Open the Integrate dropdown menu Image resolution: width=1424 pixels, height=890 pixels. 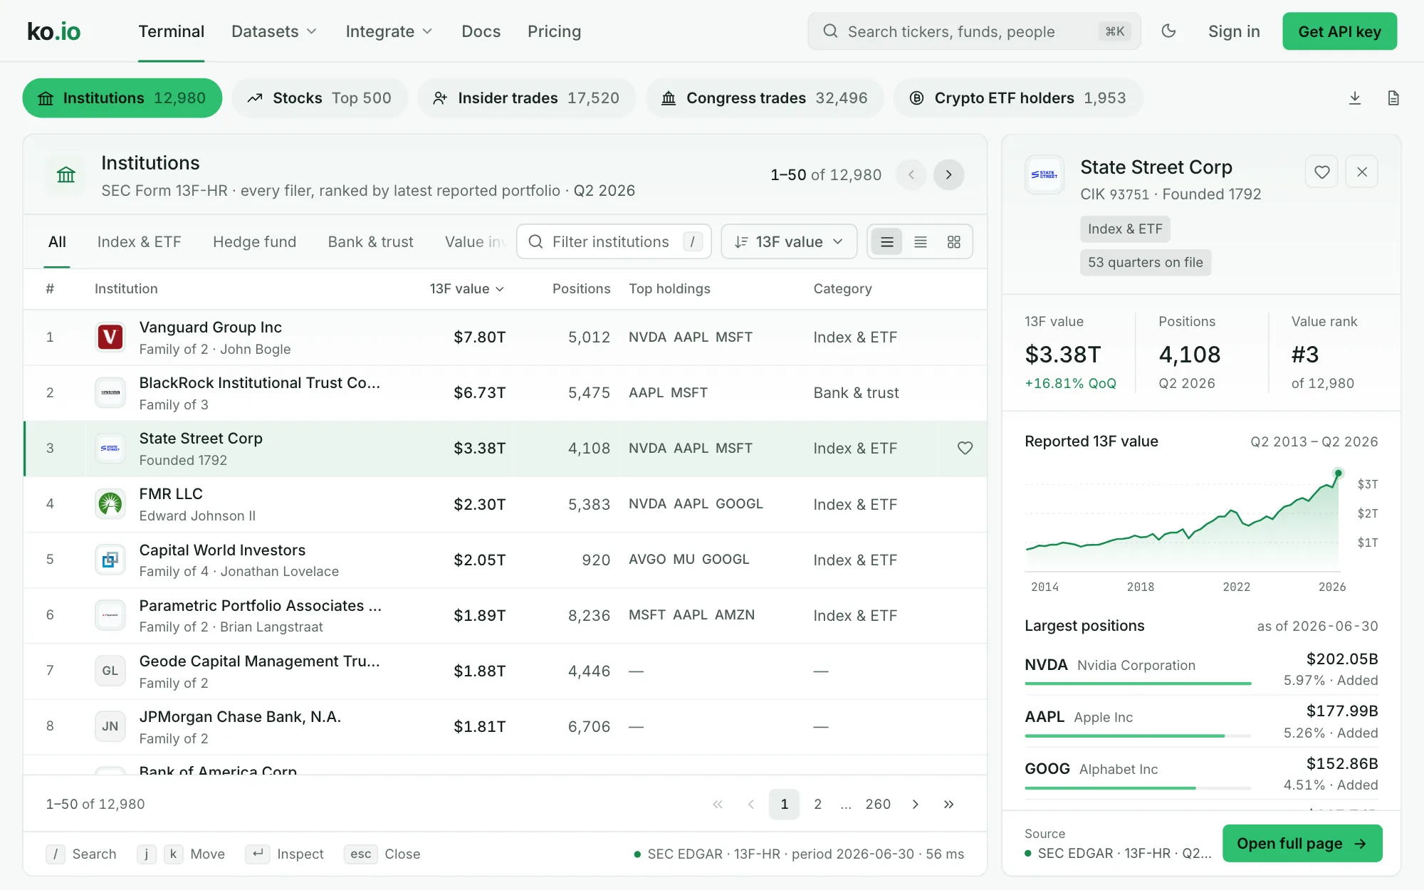pyautogui.click(x=389, y=31)
